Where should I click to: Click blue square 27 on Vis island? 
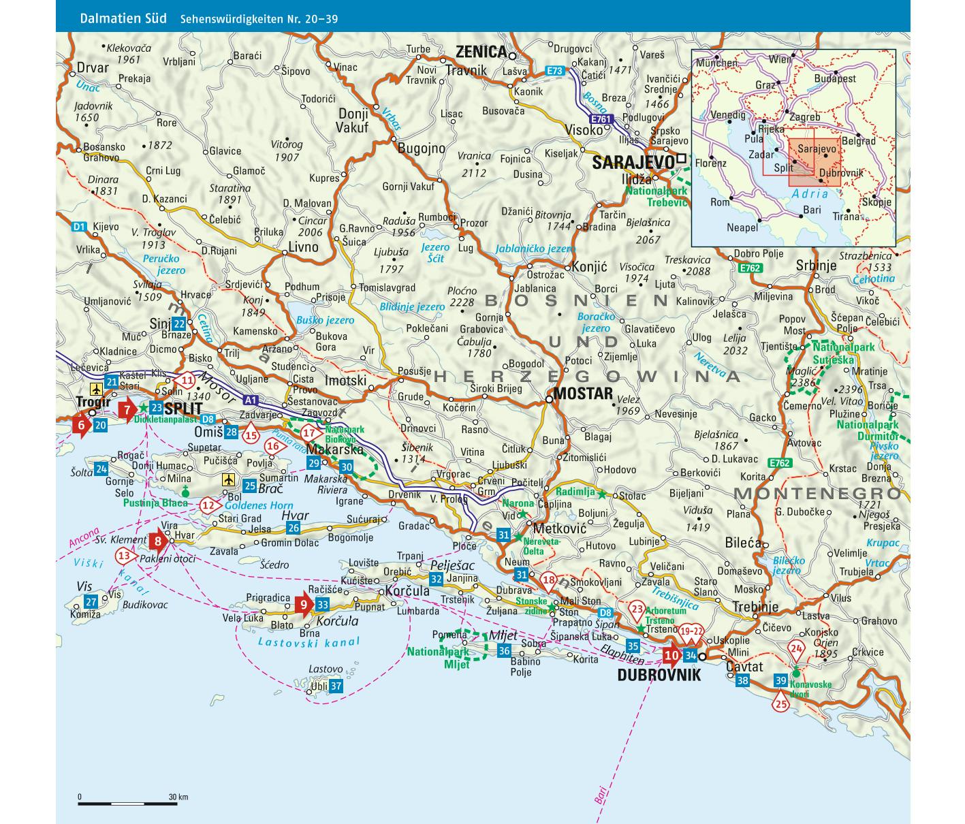[91, 601]
